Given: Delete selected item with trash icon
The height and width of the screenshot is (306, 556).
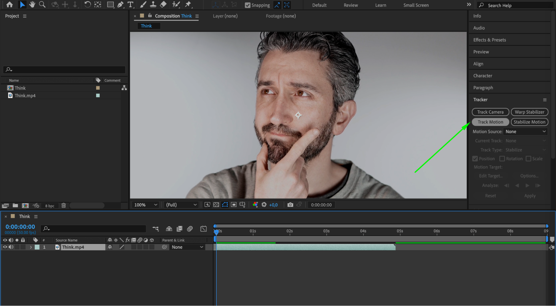Looking at the screenshot, I should tap(63, 205).
